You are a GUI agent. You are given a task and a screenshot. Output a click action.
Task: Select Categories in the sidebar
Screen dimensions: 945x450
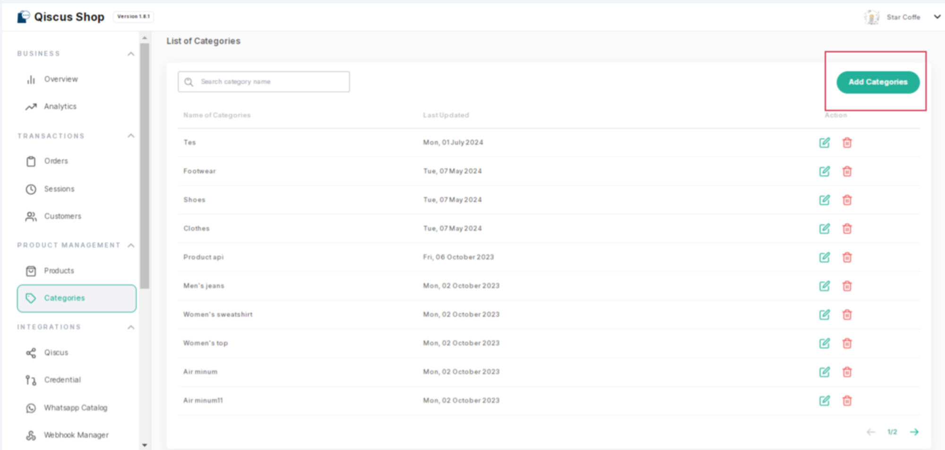click(77, 298)
